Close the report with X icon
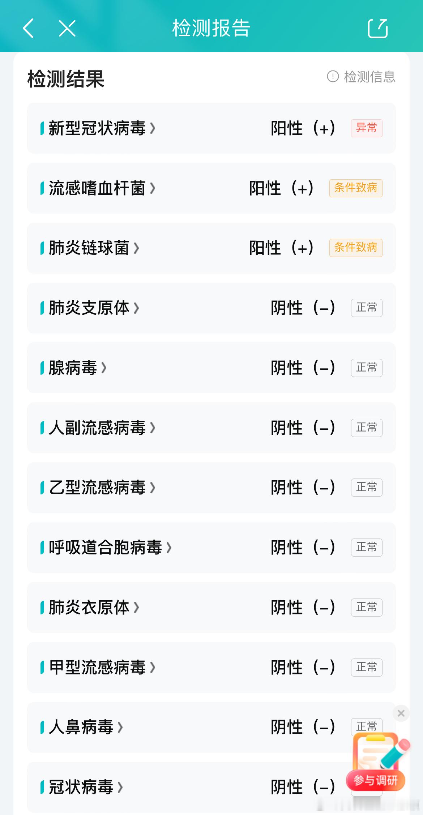The image size is (423, 815). pos(67,28)
